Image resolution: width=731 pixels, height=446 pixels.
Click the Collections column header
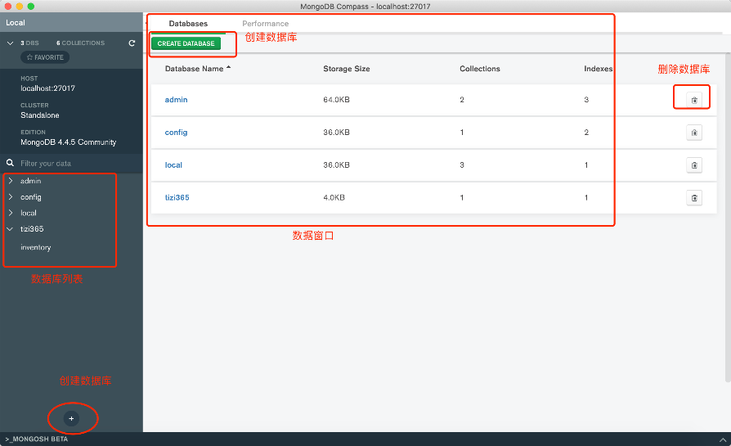point(480,69)
